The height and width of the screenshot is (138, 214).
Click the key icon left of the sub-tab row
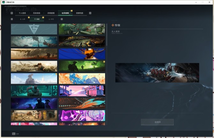pos(12,19)
